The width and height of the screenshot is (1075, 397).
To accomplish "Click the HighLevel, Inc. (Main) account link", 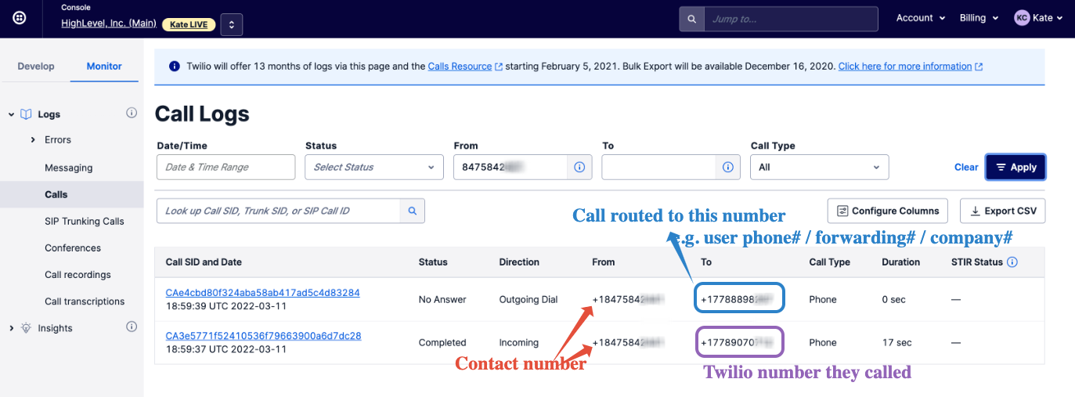I will tap(109, 23).
